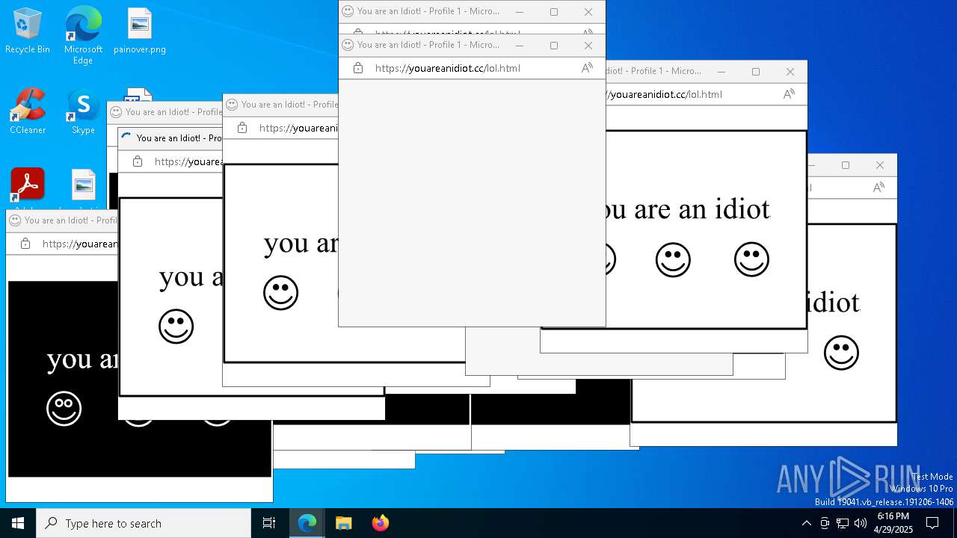
Task: Click the lock icon in the front window's address bar
Action: point(358,68)
